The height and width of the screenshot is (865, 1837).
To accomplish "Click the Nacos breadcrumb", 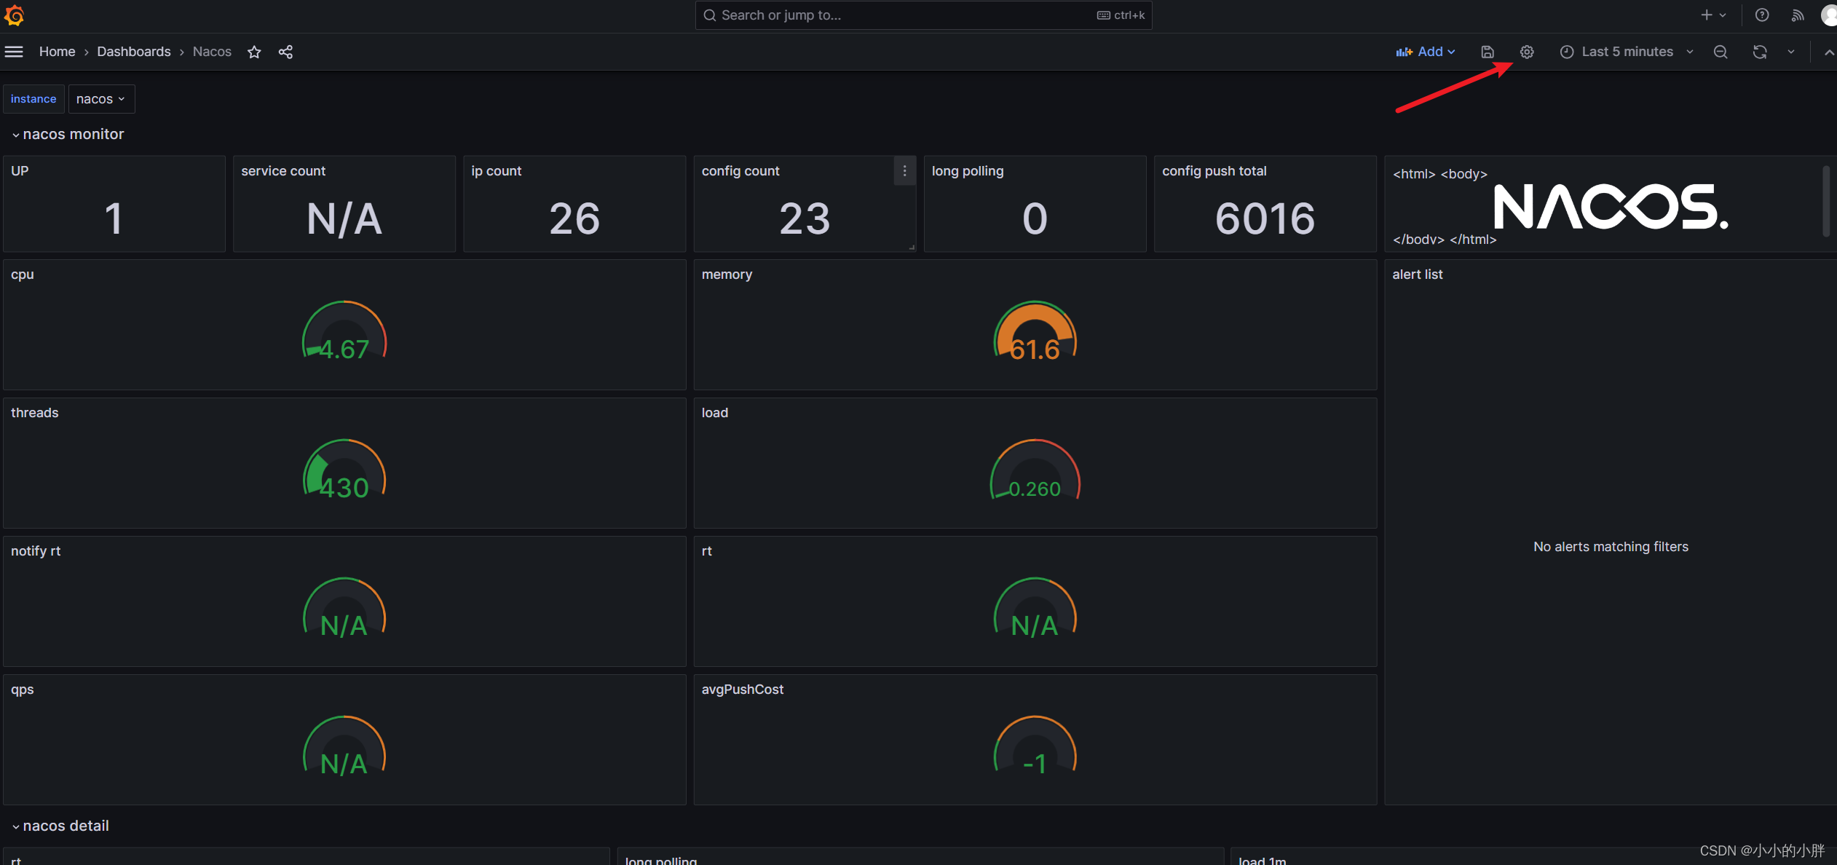I will (x=212, y=52).
